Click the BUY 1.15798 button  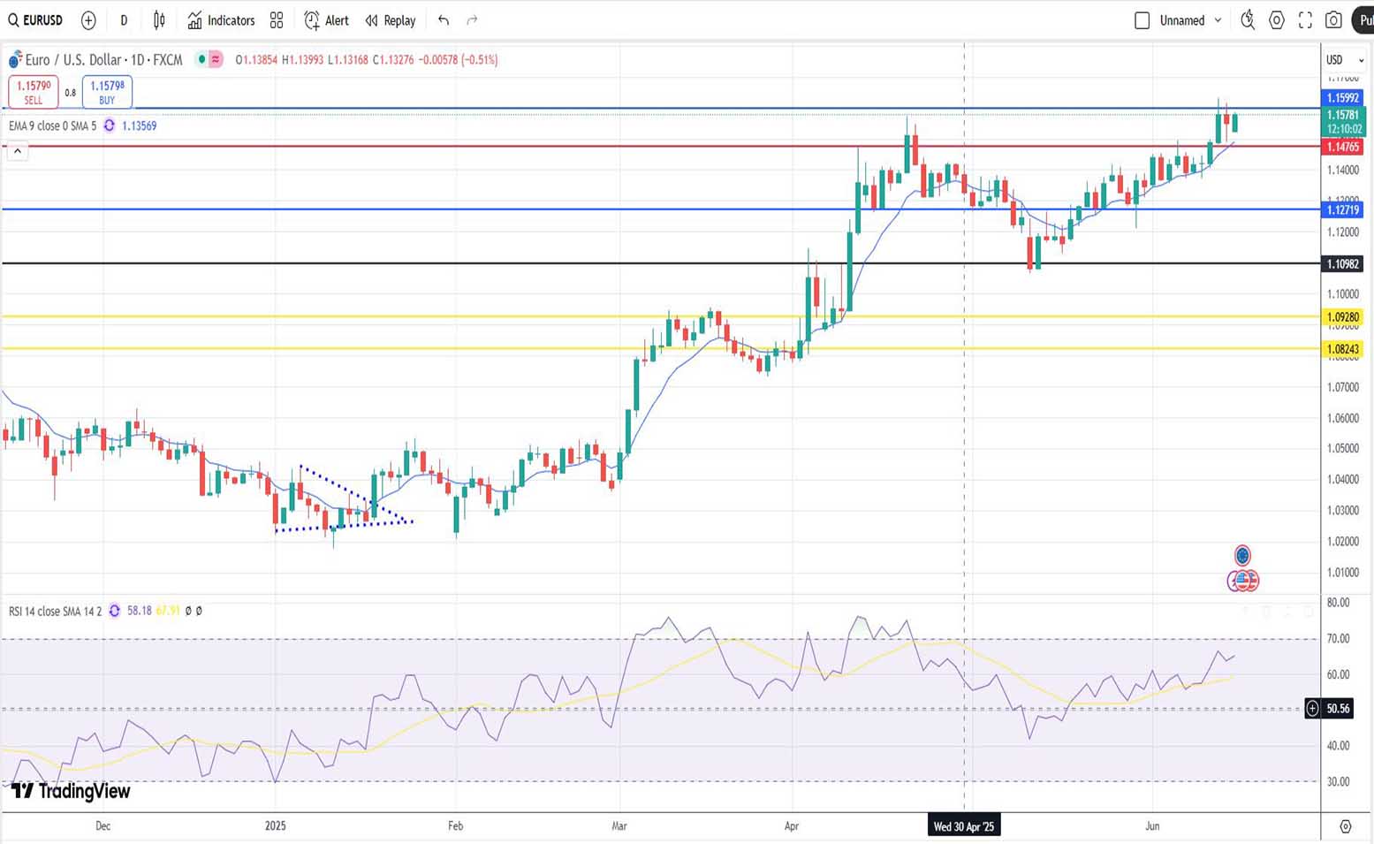[x=107, y=92]
